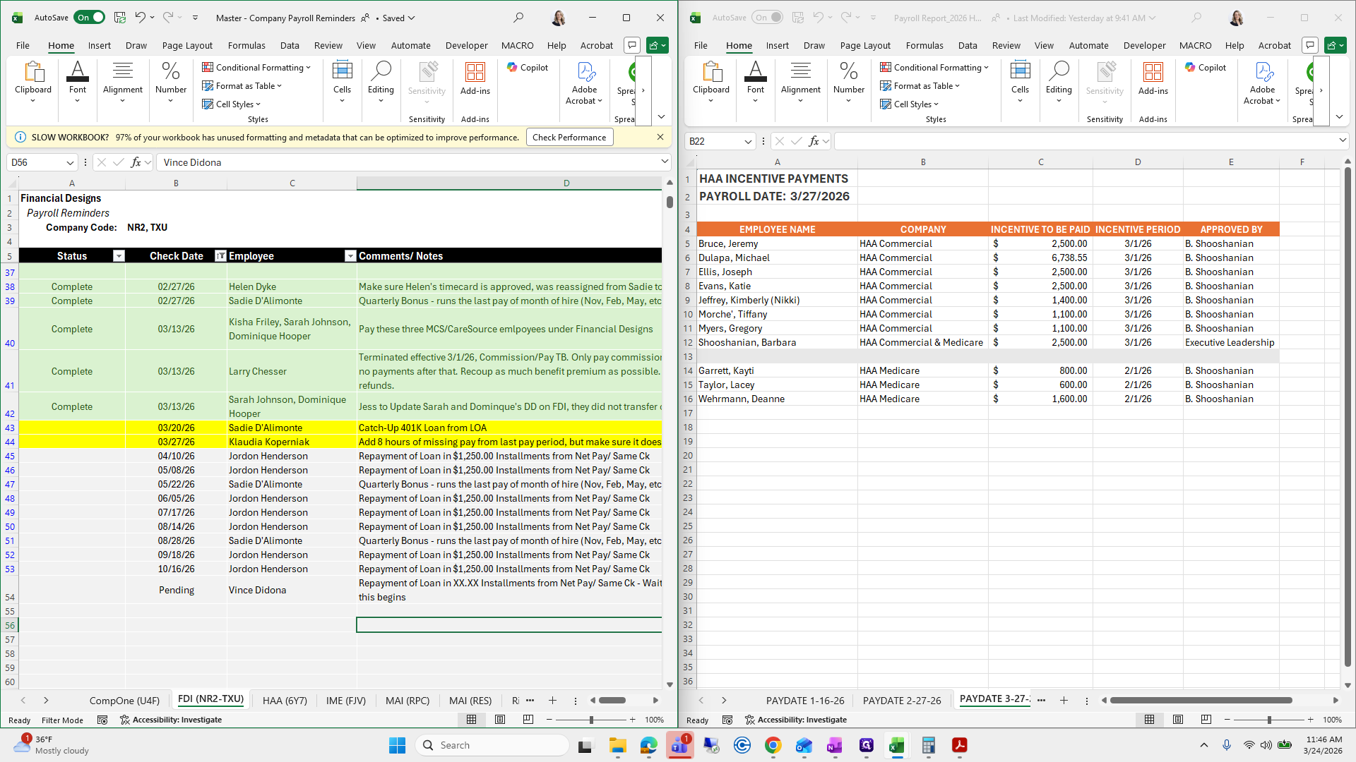
Task: Open Formulas tab in left ribbon
Action: pos(246,45)
